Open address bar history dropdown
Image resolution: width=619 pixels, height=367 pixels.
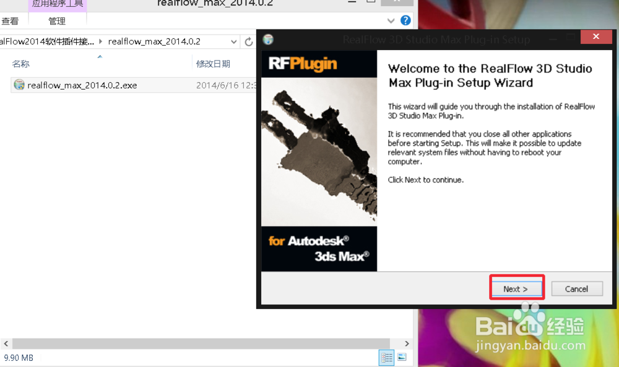[x=234, y=42]
